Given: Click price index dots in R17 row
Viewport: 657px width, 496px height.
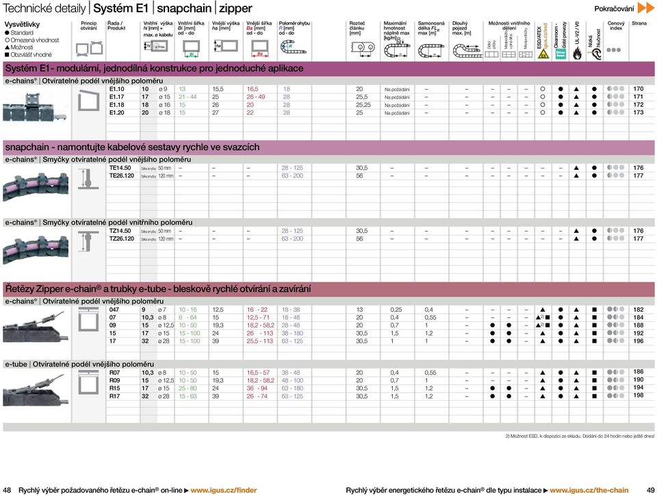Looking at the screenshot, I should click(x=615, y=396).
